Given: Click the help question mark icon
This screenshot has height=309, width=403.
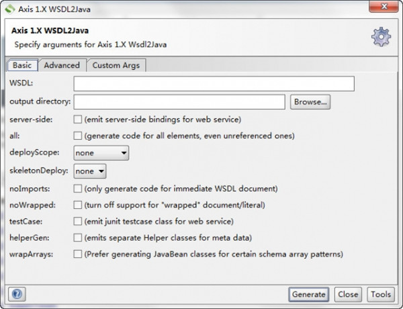Looking at the screenshot, I should click(x=17, y=294).
